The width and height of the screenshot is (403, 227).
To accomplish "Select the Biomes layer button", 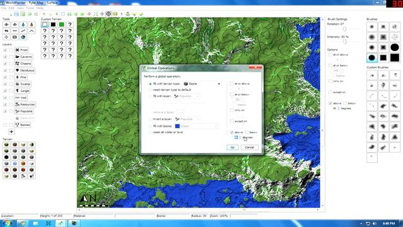I will click(23, 125).
